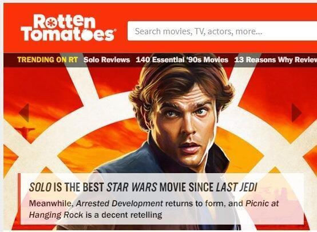Open the 13 Reasons Why Review link
The height and width of the screenshot is (232, 317).
(x=276, y=60)
